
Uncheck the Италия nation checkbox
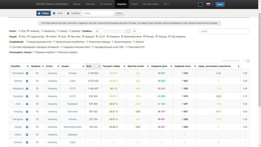click(47, 36)
